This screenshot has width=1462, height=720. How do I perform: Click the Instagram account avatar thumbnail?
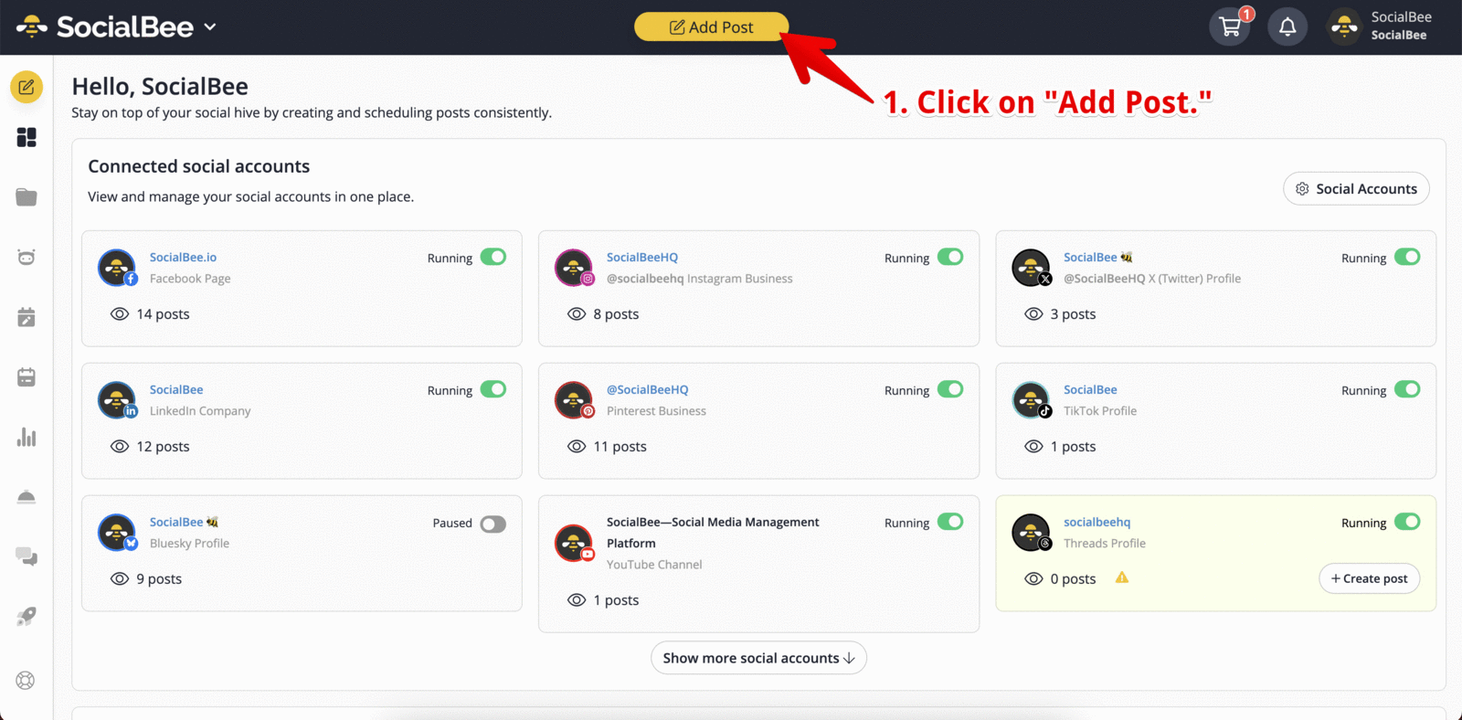tap(574, 268)
